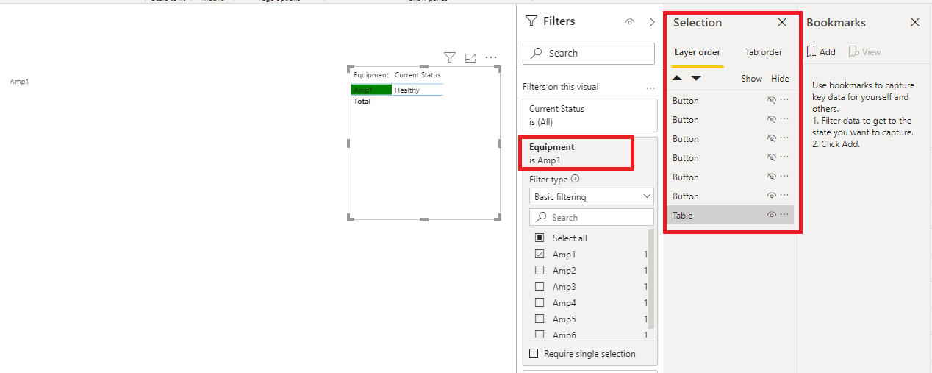
Task: Click the green Amp1 cell in the table
Action: 371,90
